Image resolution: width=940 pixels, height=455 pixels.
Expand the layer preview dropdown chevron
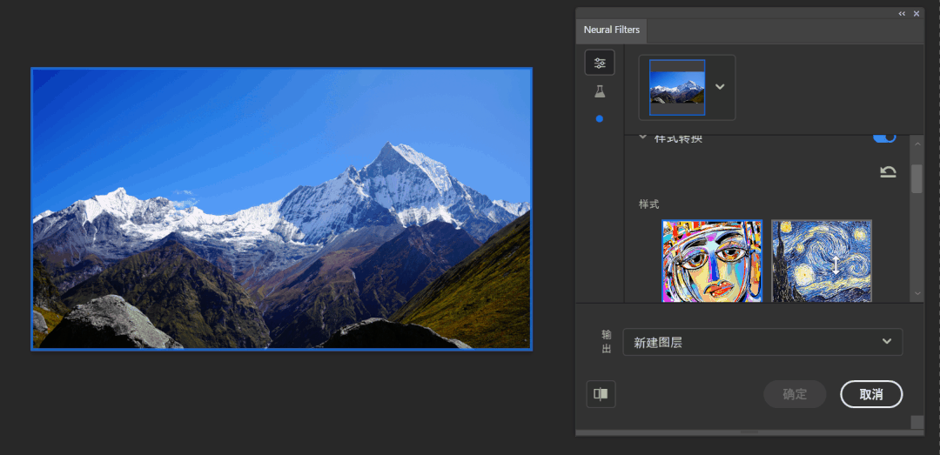[x=720, y=87]
